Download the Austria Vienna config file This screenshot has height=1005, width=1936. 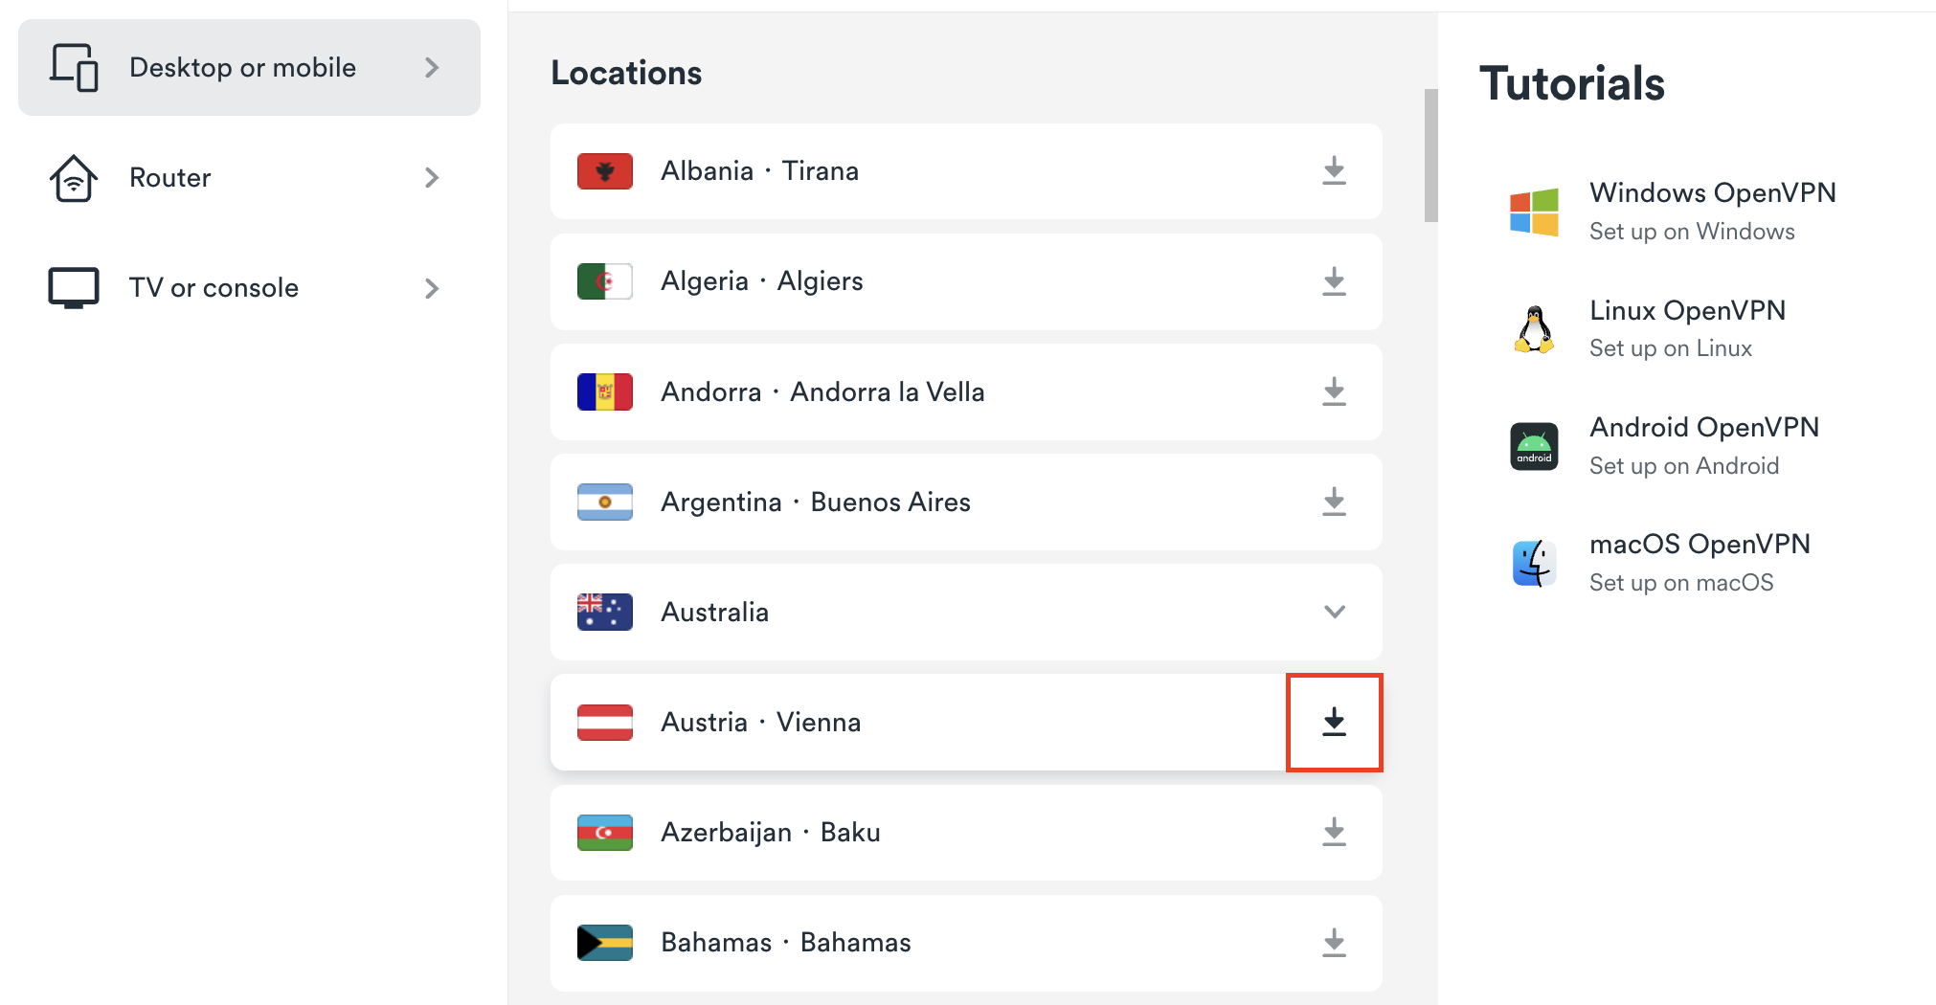point(1334,723)
